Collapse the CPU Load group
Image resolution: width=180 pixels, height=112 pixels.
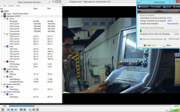(4, 46)
